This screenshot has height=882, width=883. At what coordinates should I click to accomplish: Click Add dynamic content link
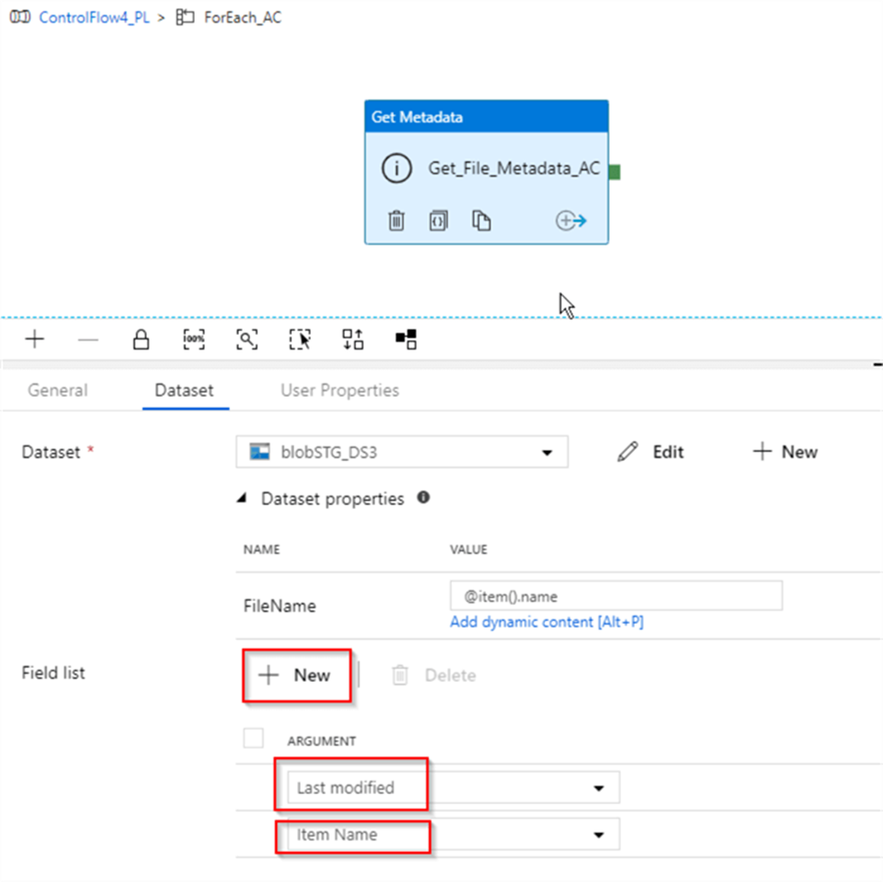(546, 622)
